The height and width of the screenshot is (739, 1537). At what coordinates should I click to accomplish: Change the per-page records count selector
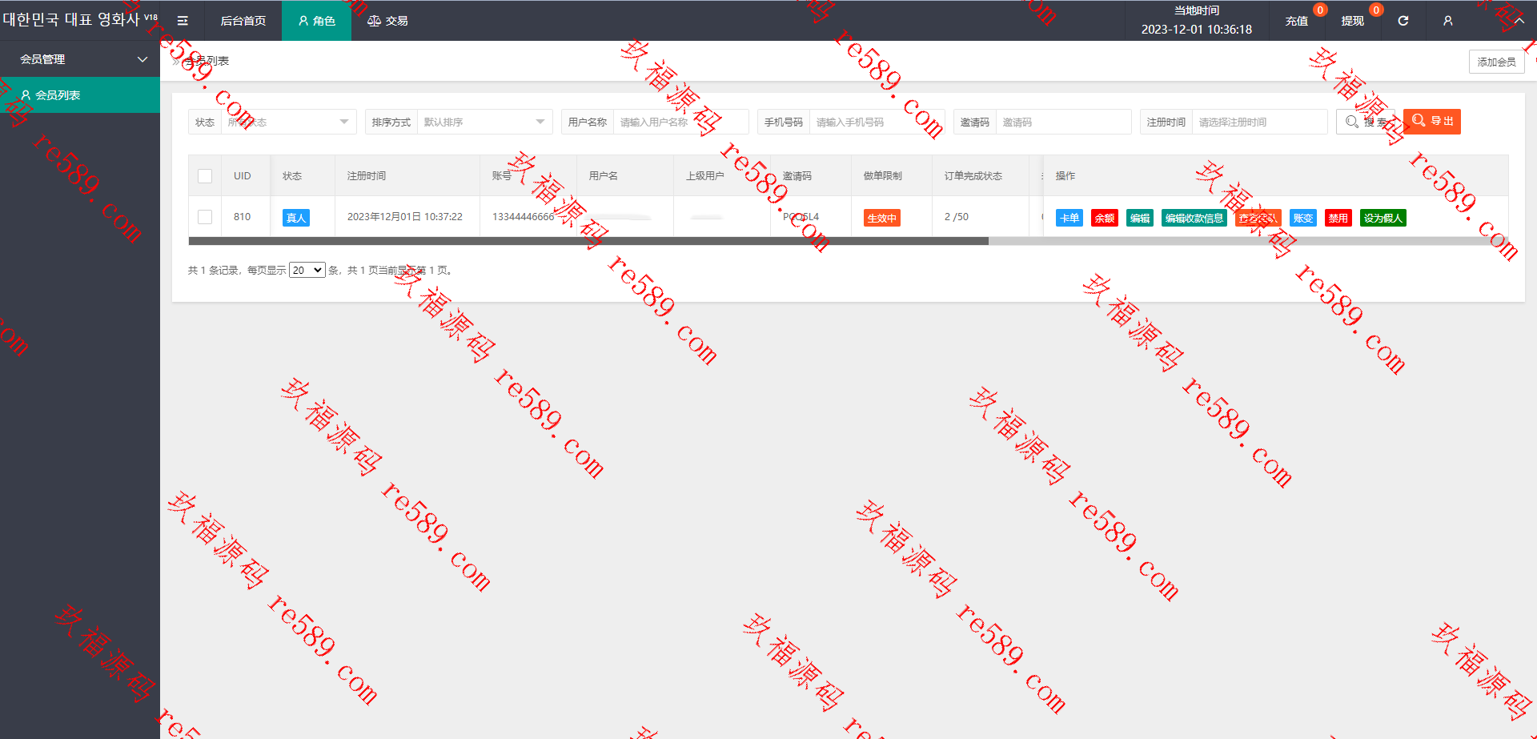(x=307, y=270)
